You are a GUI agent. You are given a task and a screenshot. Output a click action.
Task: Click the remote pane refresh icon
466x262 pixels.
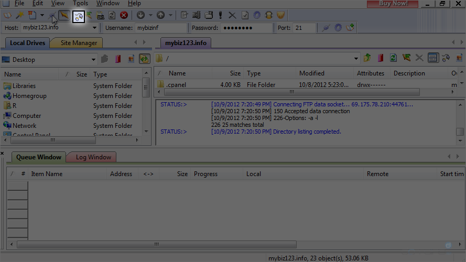[393, 58]
